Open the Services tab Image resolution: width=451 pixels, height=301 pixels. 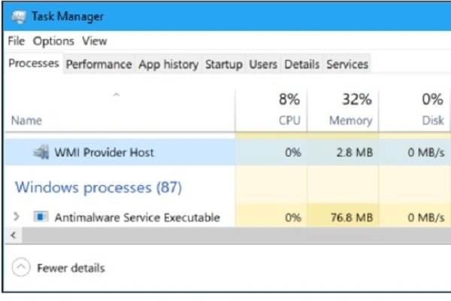(x=347, y=64)
